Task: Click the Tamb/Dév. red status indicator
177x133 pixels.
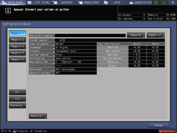Action: pyautogui.click(x=167, y=131)
